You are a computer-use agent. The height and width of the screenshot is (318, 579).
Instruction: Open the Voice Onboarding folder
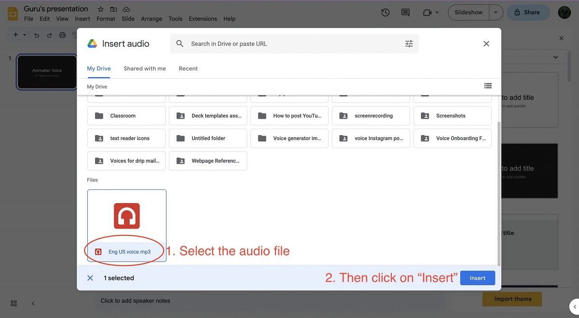pos(453,138)
